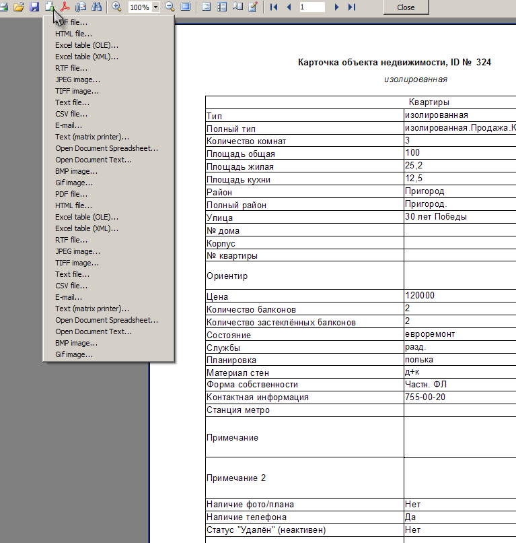Click the Export to PDF toolbar icon
Viewport: 516px width, 543px height.
66,7
